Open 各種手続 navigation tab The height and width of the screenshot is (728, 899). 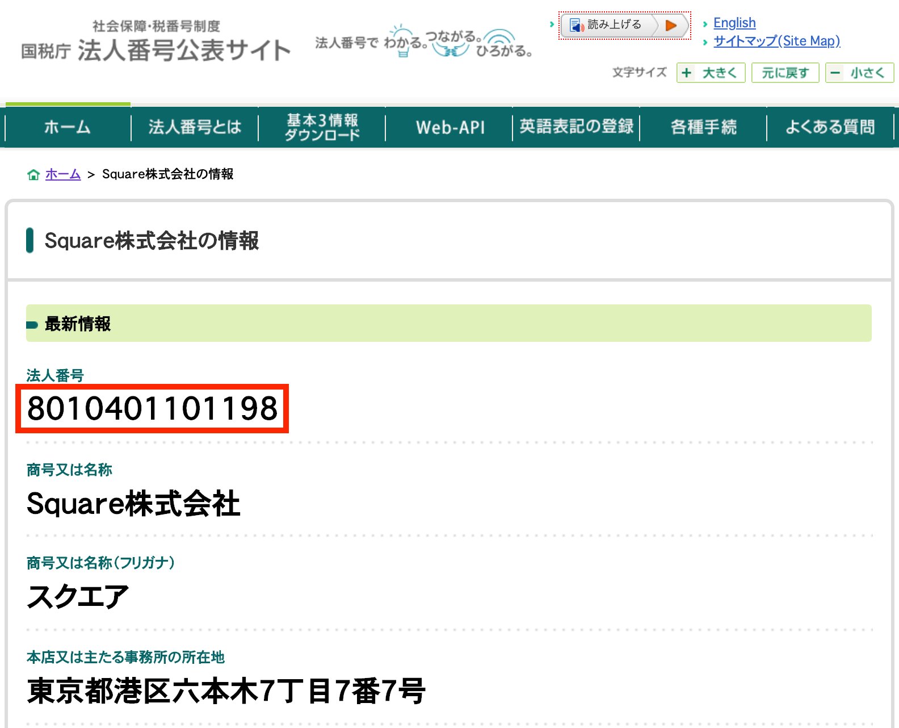(704, 127)
